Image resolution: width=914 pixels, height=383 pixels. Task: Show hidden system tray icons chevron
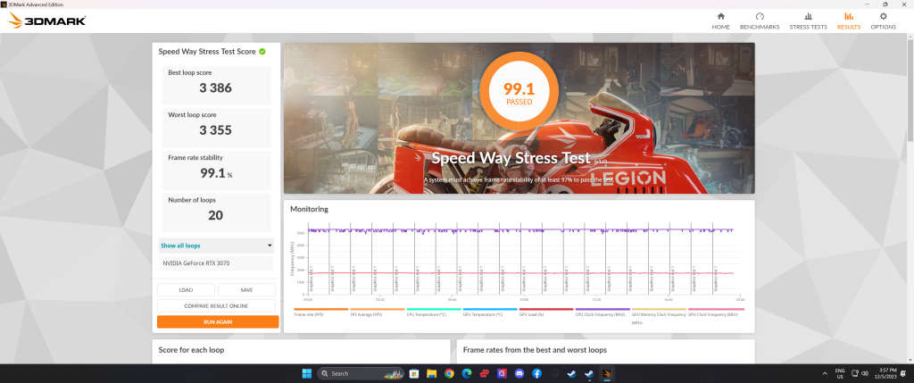pyautogui.click(x=825, y=374)
